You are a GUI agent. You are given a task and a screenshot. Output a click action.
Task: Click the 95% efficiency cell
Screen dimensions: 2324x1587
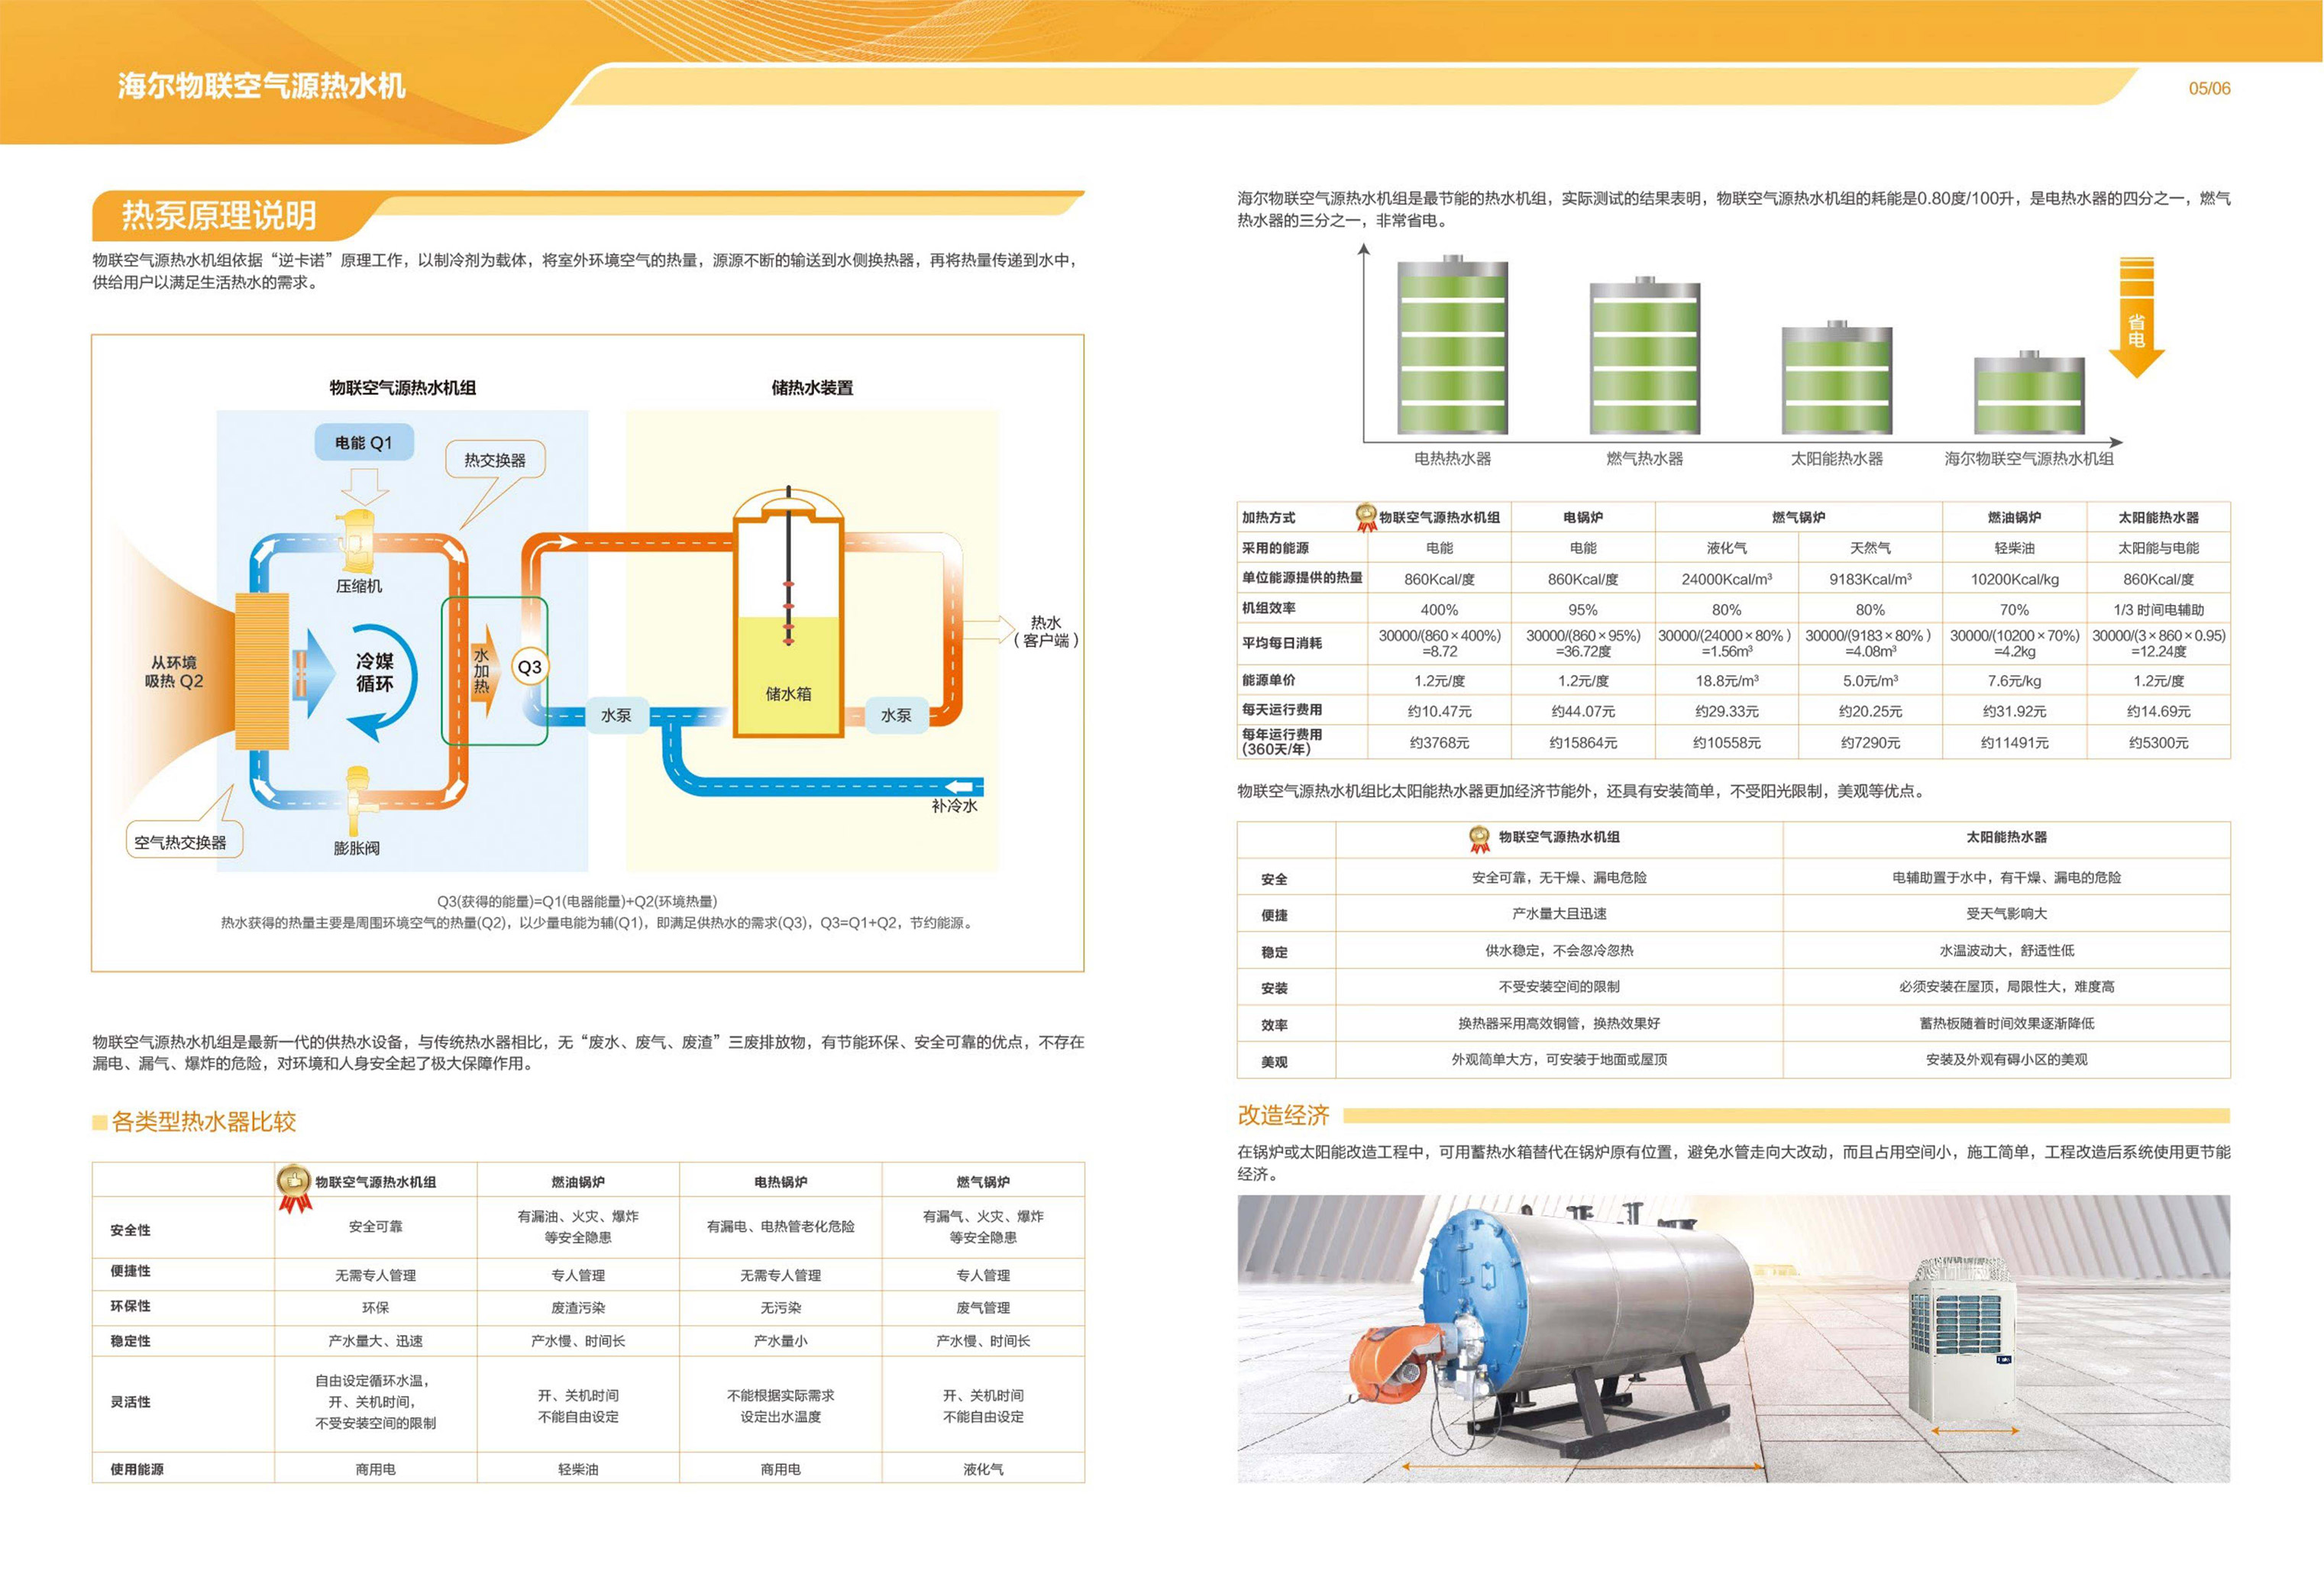pos(1583,609)
